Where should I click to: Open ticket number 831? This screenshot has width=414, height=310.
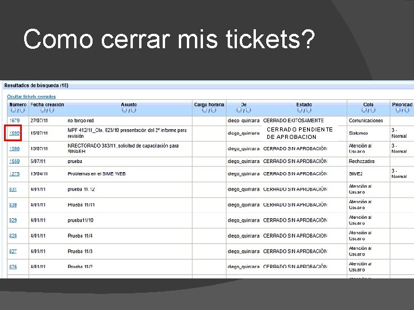tap(13, 189)
